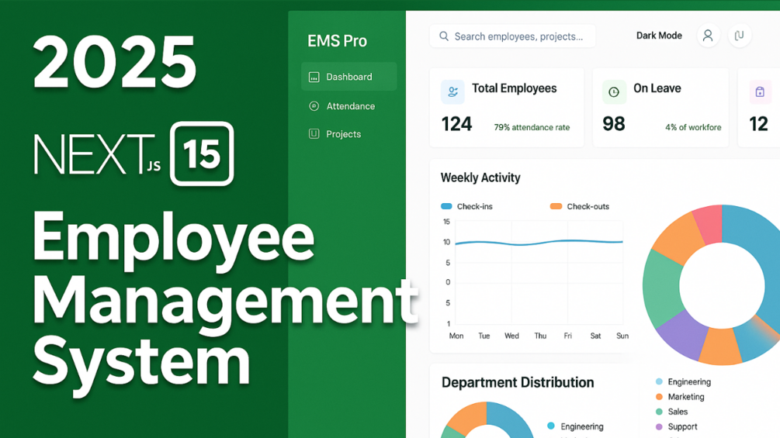Click the Attendance circle icon
The height and width of the screenshot is (438, 780).
(x=314, y=105)
